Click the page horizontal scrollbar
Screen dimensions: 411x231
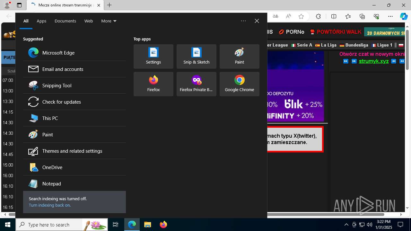click(197, 214)
